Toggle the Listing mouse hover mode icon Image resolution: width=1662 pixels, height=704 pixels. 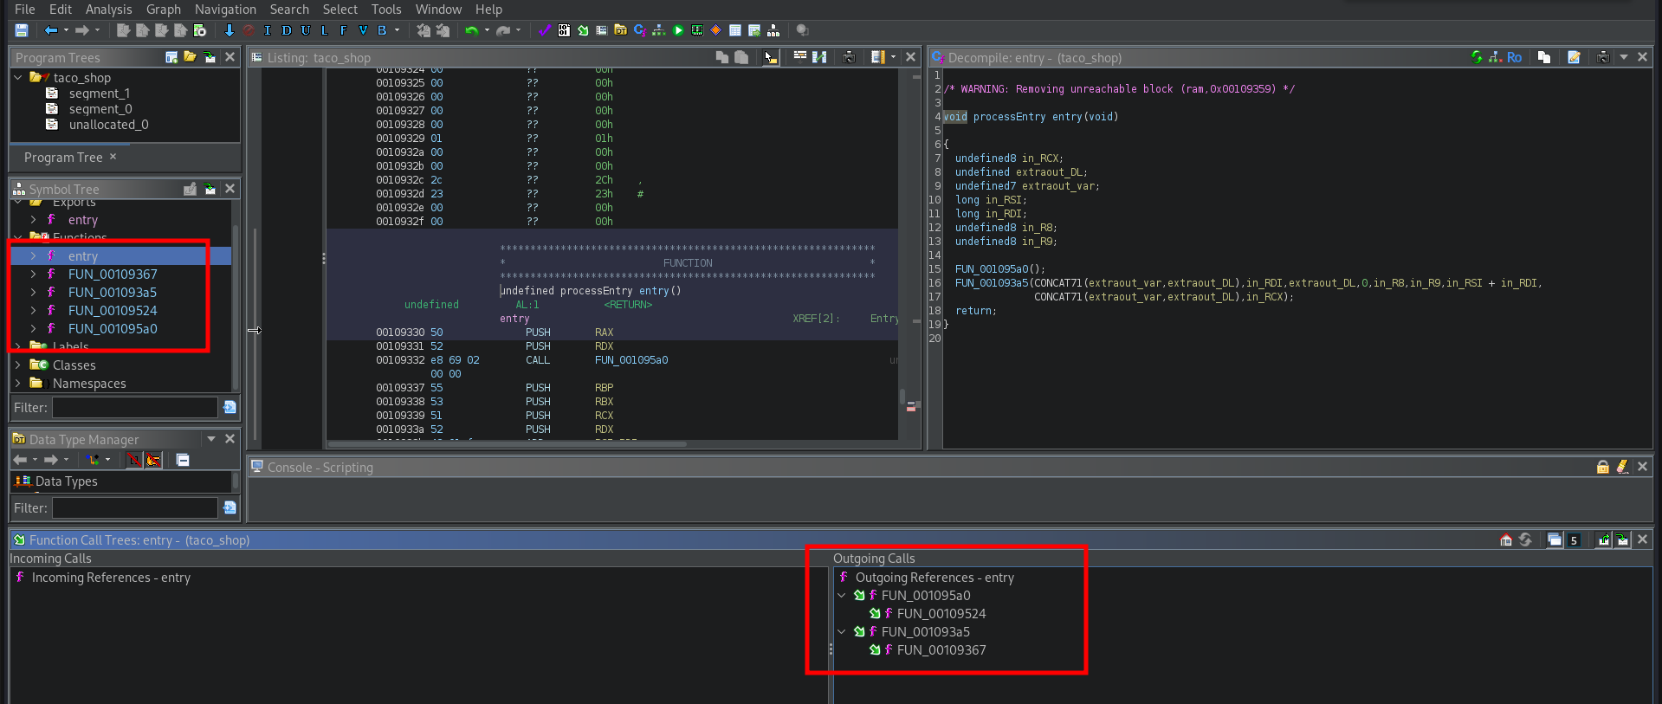(771, 57)
